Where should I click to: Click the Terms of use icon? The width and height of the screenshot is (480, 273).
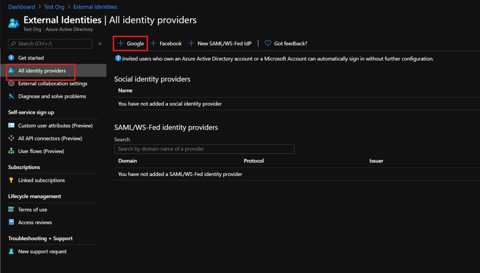point(11,210)
